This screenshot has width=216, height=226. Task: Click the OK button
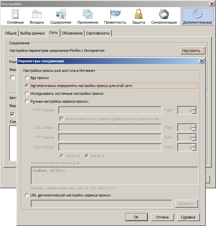pyautogui.click(x=136, y=217)
